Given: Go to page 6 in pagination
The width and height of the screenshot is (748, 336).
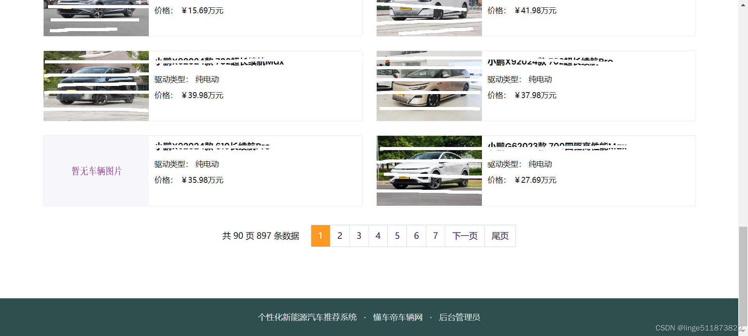Looking at the screenshot, I should tap(416, 236).
